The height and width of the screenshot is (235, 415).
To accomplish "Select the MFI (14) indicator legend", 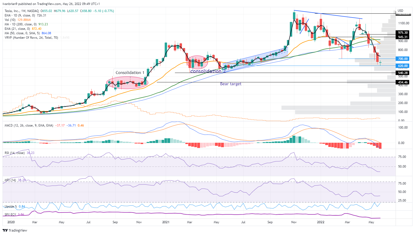I will [x=15, y=180].
